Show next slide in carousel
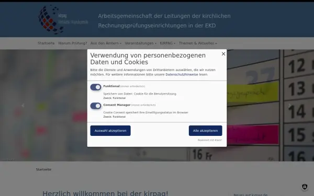314x196 pixels. pos(290,106)
